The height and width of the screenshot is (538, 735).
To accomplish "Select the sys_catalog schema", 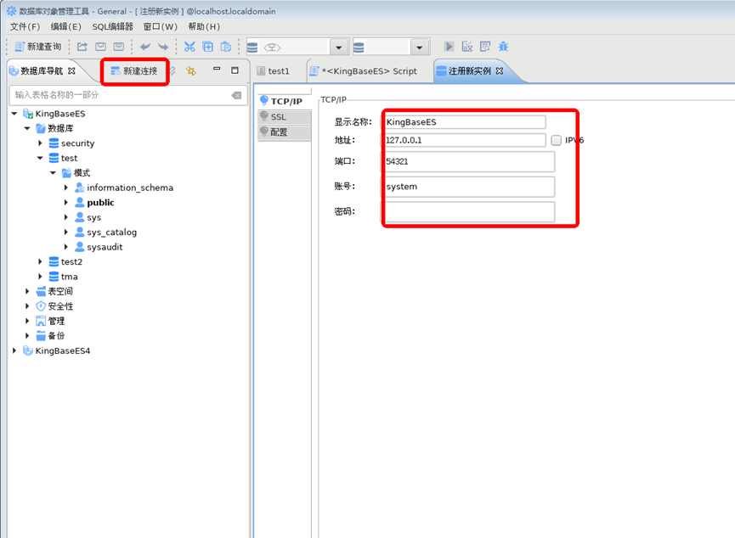I will point(111,233).
